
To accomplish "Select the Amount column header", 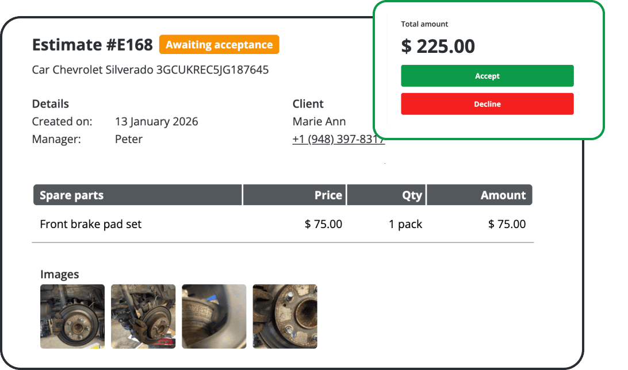I will 503,195.
